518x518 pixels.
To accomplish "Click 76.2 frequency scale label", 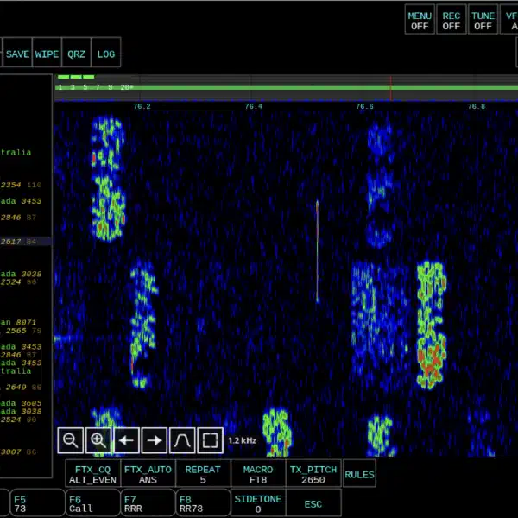I will pos(142,106).
